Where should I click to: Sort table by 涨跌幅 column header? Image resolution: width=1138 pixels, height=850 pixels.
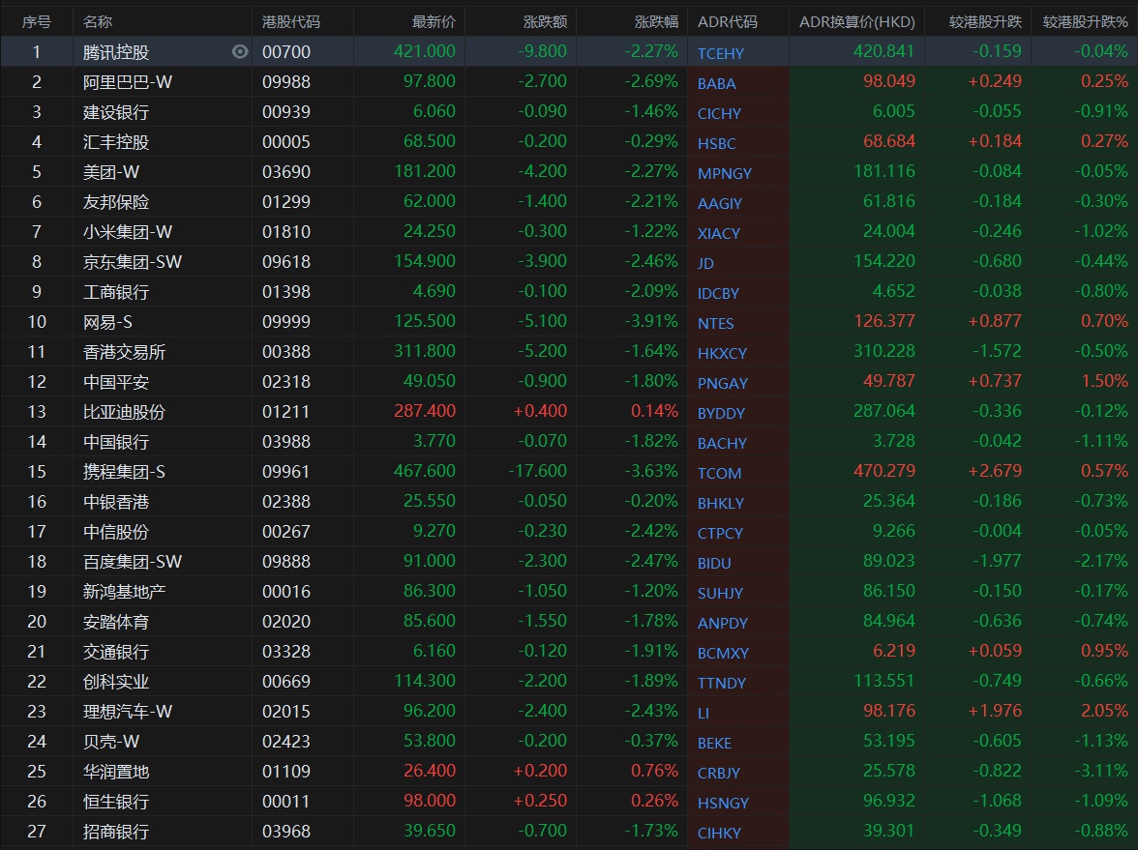(x=656, y=21)
